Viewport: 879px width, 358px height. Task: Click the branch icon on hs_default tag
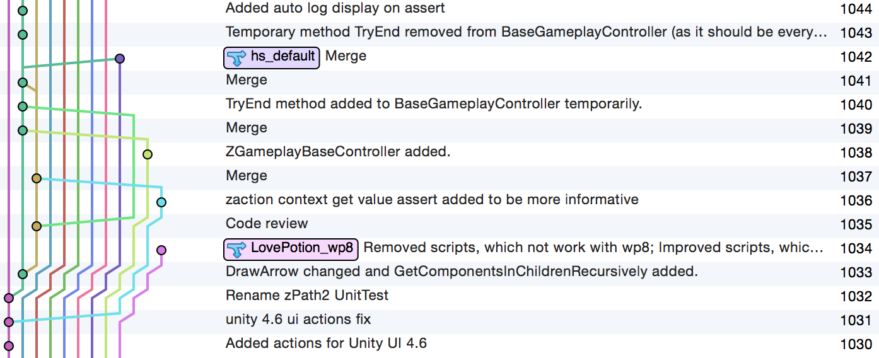[236, 57]
